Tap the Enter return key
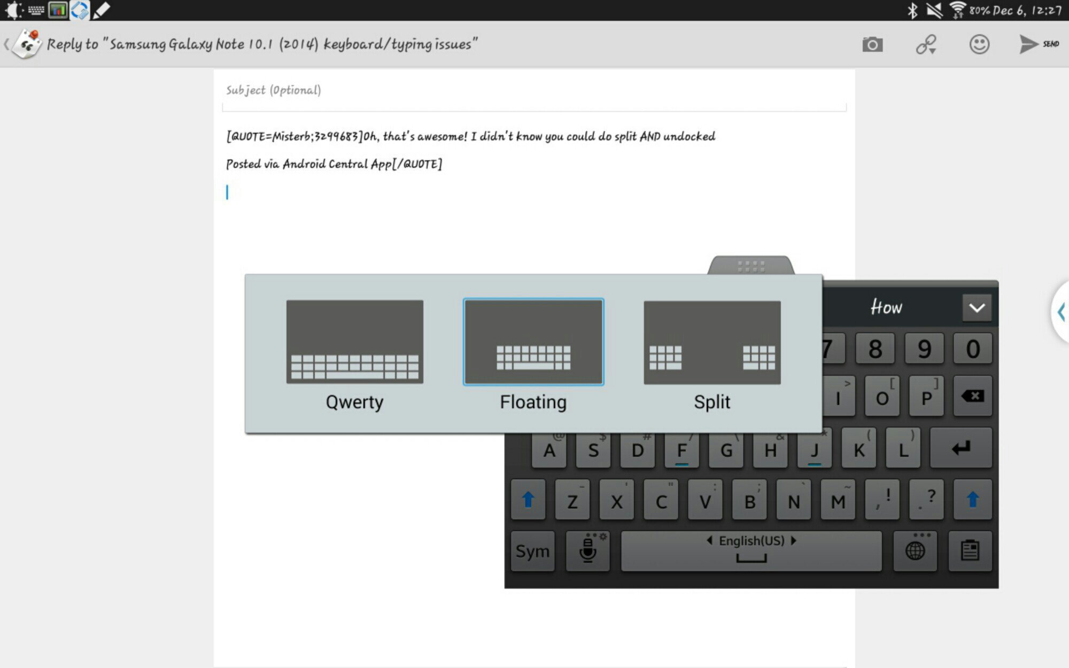1069x668 pixels. tap(961, 448)
